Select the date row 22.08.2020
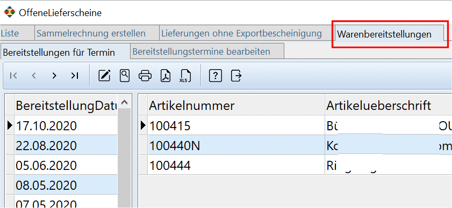Viewport: 452px width, 208px height. click(x=66, y=145)
